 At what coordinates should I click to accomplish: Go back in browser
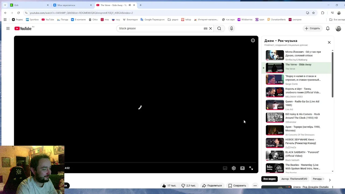pos(5,13)
